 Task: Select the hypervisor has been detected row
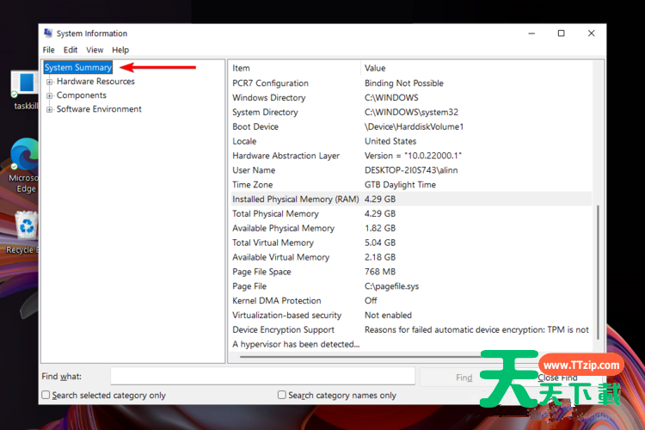(x=411, y=344)
